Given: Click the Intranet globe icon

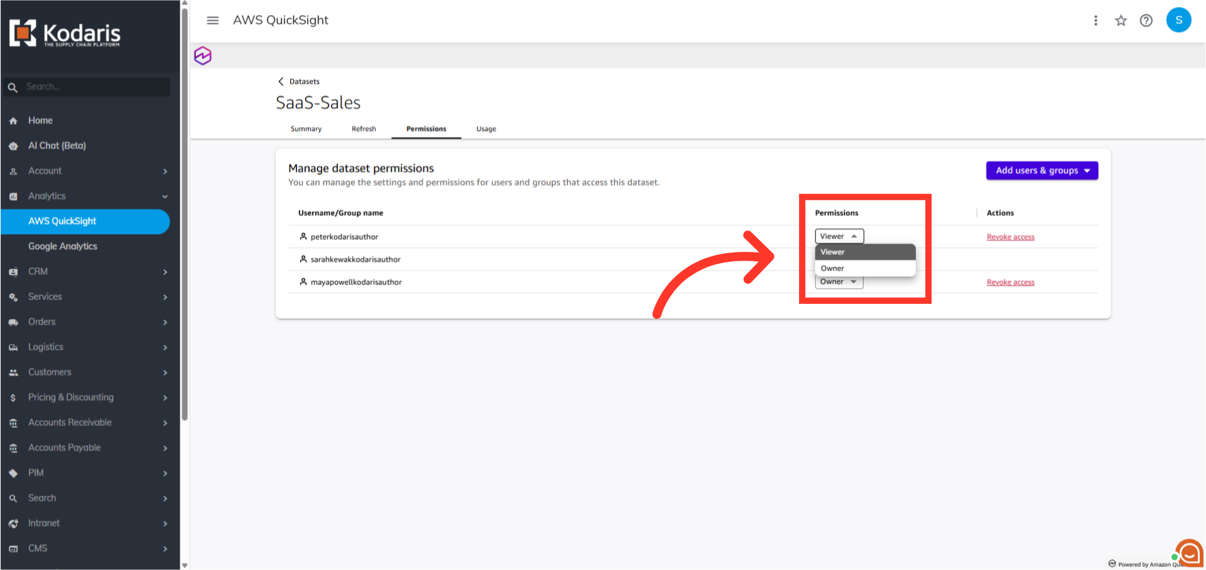Looking at the screenshot, I should pos(13,524).
